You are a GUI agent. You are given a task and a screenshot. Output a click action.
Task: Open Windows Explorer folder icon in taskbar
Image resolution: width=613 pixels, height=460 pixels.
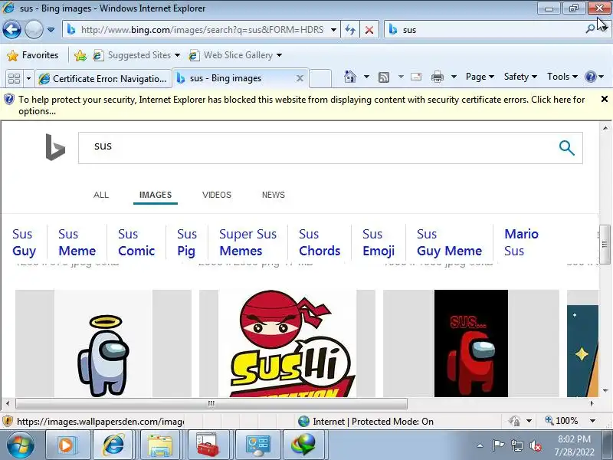pyautogui.click(x=159, y=445)
